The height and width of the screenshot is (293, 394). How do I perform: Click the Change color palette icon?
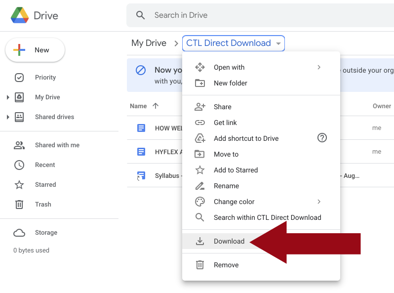click(x=200, y=202)
